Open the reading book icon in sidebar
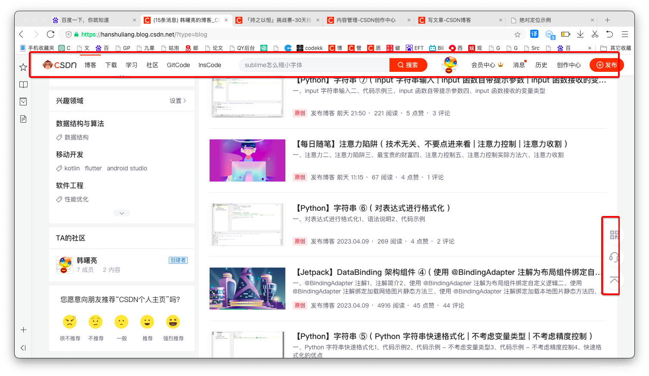The image size is (649, 376). (x=23, y=84)
